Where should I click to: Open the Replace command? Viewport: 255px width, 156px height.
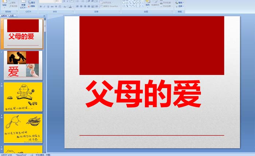tap(180, 3)
